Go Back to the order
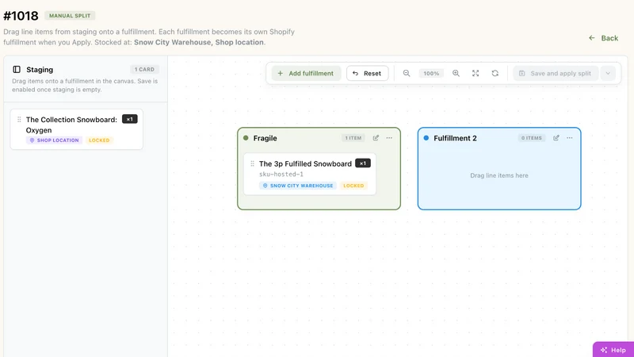This screenshot has height=357, width=634. 603,38
